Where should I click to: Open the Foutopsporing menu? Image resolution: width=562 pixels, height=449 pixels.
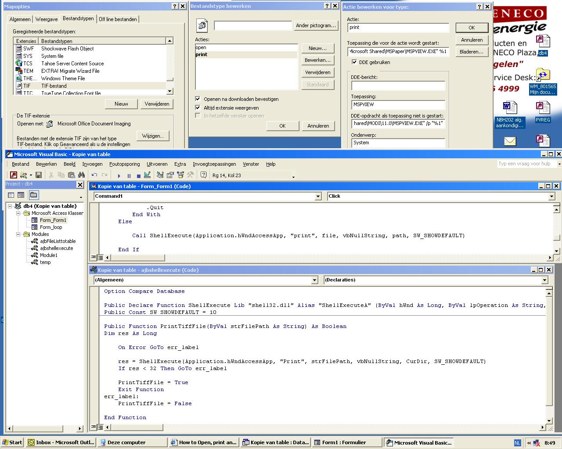point(124,164)
